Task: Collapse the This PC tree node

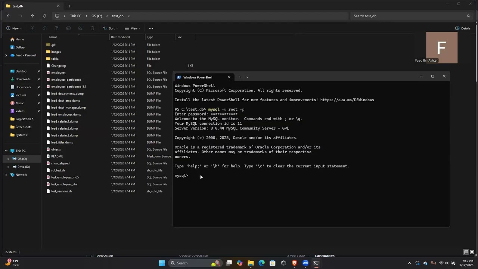Action: (6, 151)
